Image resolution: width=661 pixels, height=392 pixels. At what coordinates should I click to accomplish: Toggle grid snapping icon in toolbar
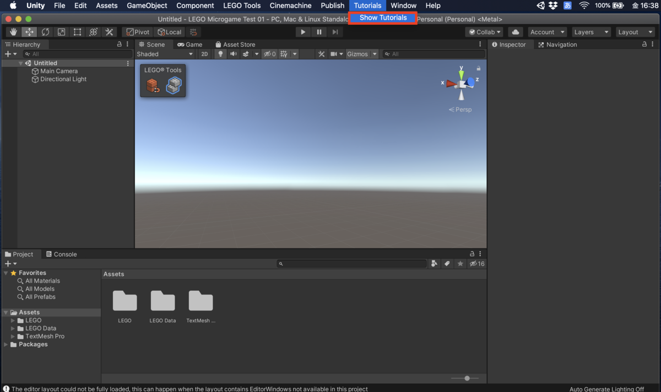click(x=193, y=32)
